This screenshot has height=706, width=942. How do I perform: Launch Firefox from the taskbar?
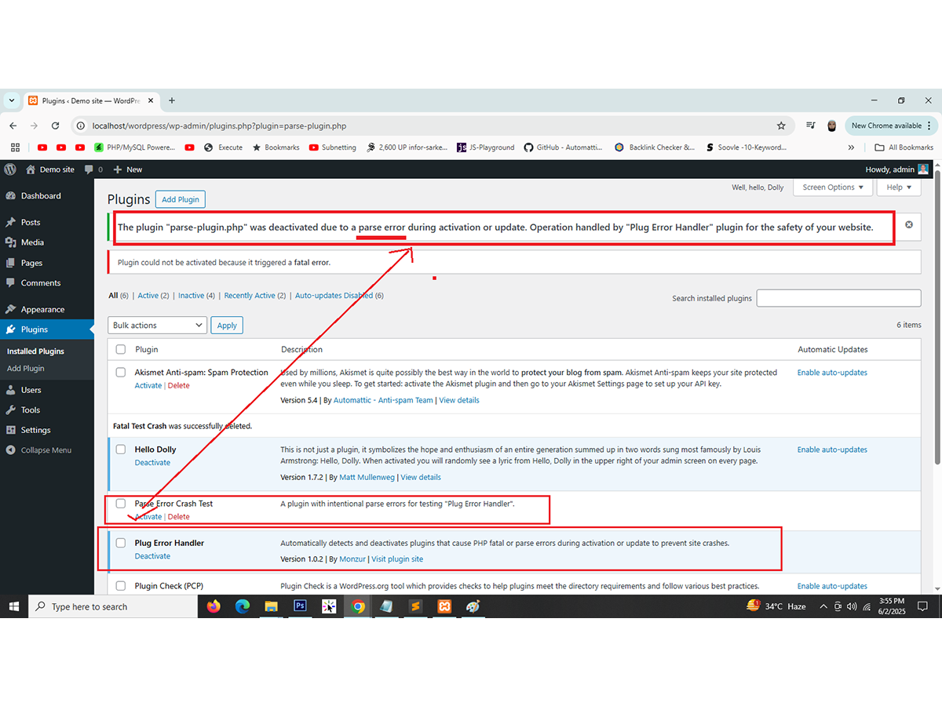pyautogui.click(x=214, y=606)
